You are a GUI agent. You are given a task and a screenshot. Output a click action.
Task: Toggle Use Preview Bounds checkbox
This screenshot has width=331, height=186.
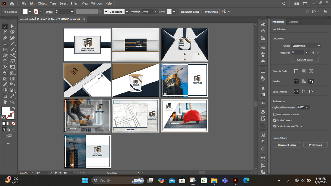[x=275, y=114]
